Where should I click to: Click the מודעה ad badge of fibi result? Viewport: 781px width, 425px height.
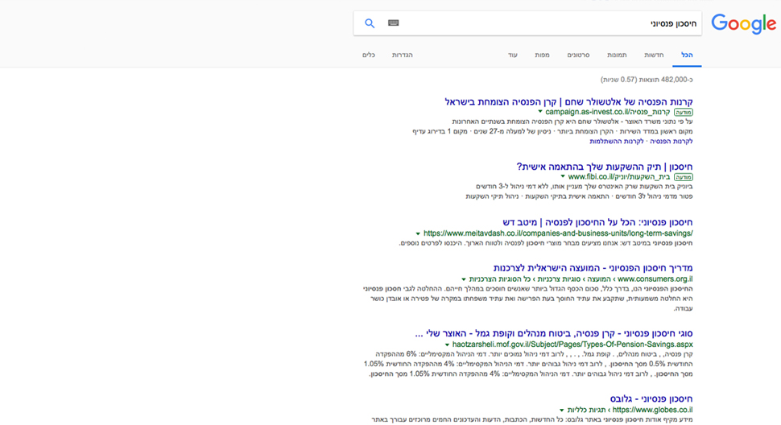point(684,177)
